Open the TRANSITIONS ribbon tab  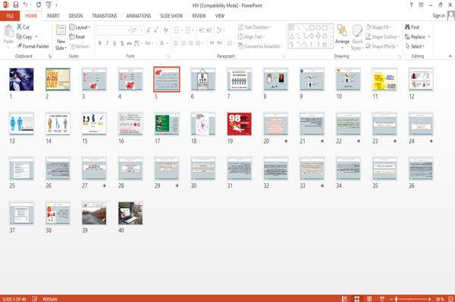click(x=105, y=16)
